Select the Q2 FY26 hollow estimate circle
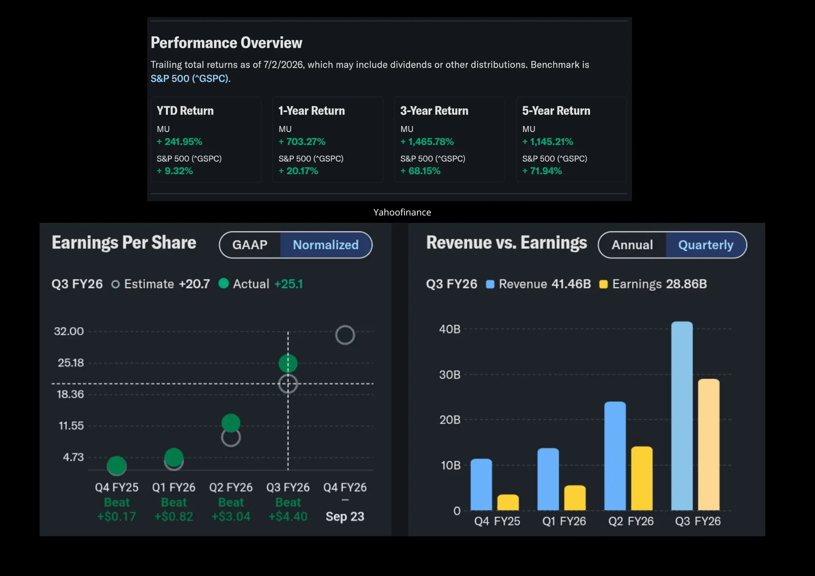The width and height of the screenshot is (815, 576). 231,438
